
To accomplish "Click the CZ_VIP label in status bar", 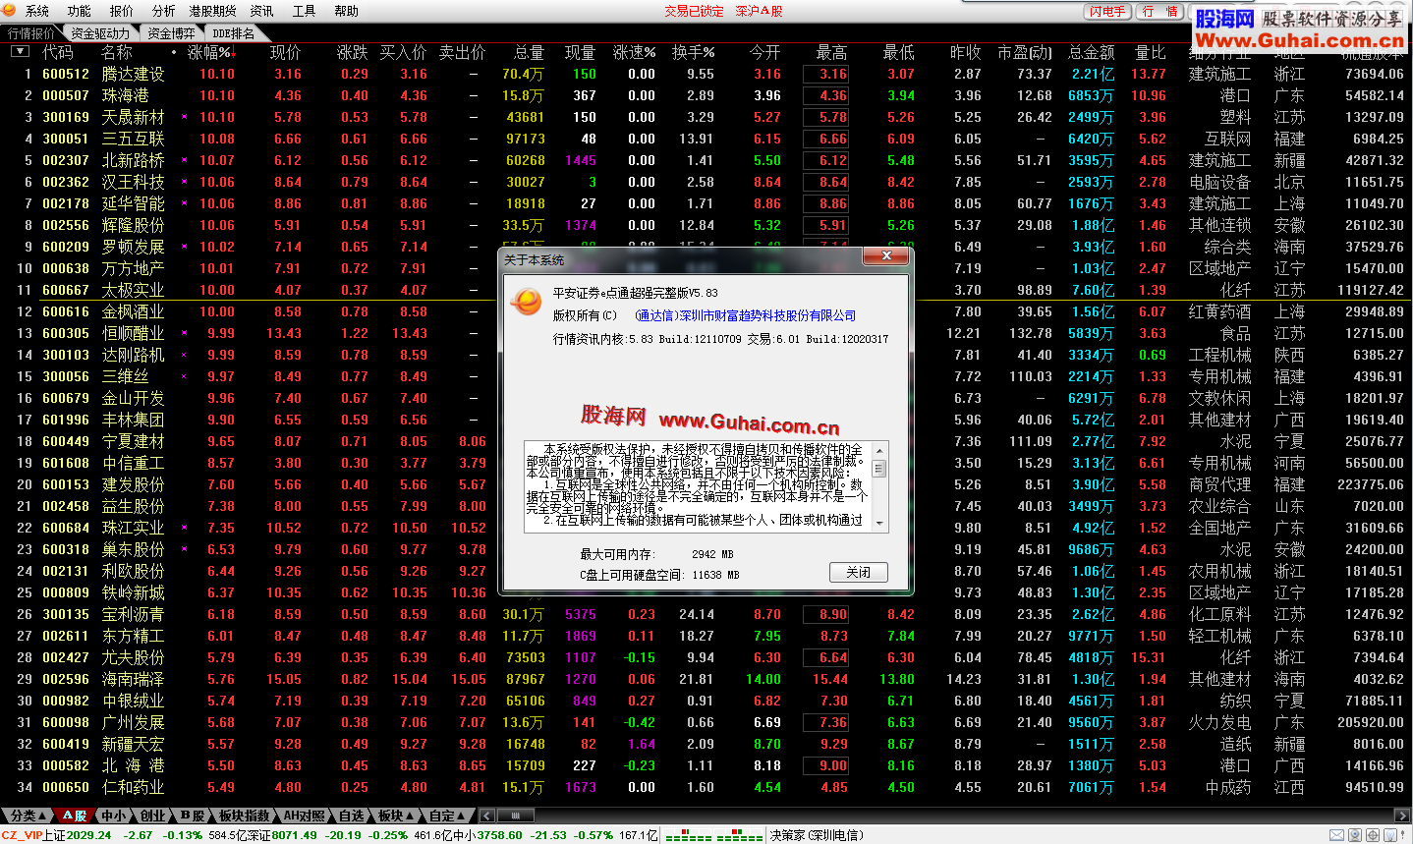I will click(x=22, y=835).
